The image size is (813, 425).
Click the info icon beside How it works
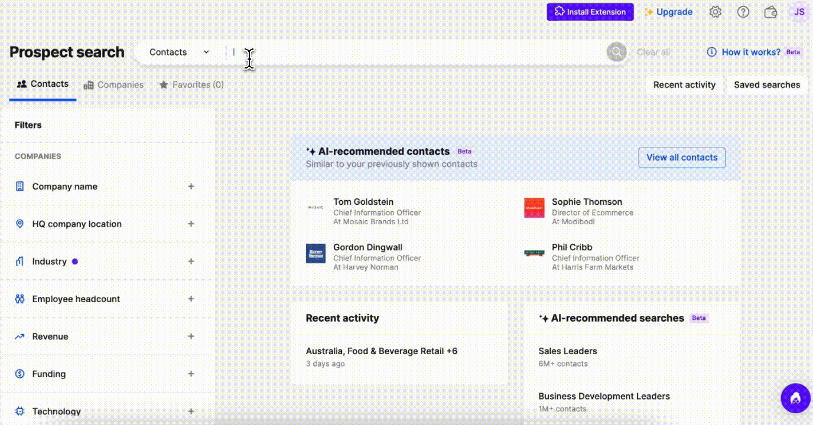pos(712,52)
